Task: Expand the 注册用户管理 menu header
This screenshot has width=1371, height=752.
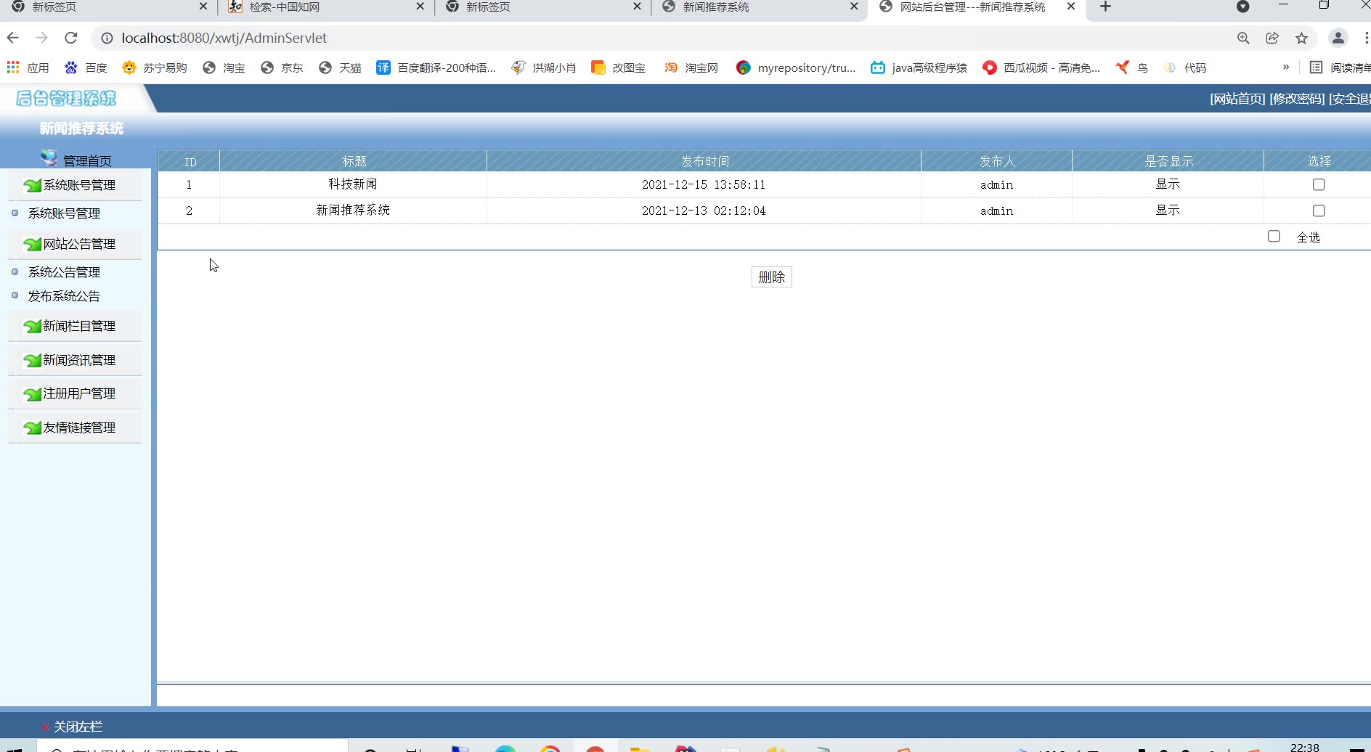Action: click(x=76, y=393)
